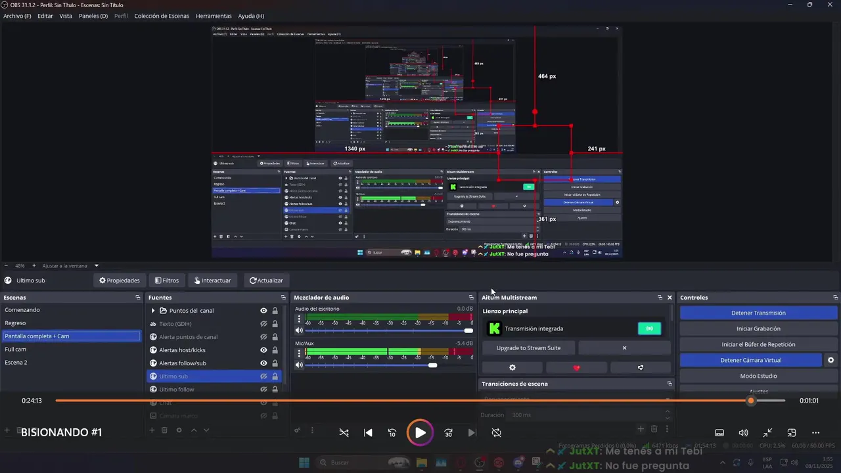Open the player's three-dot more options
Viewport: 841px width, 473px height.
(816, 433)
